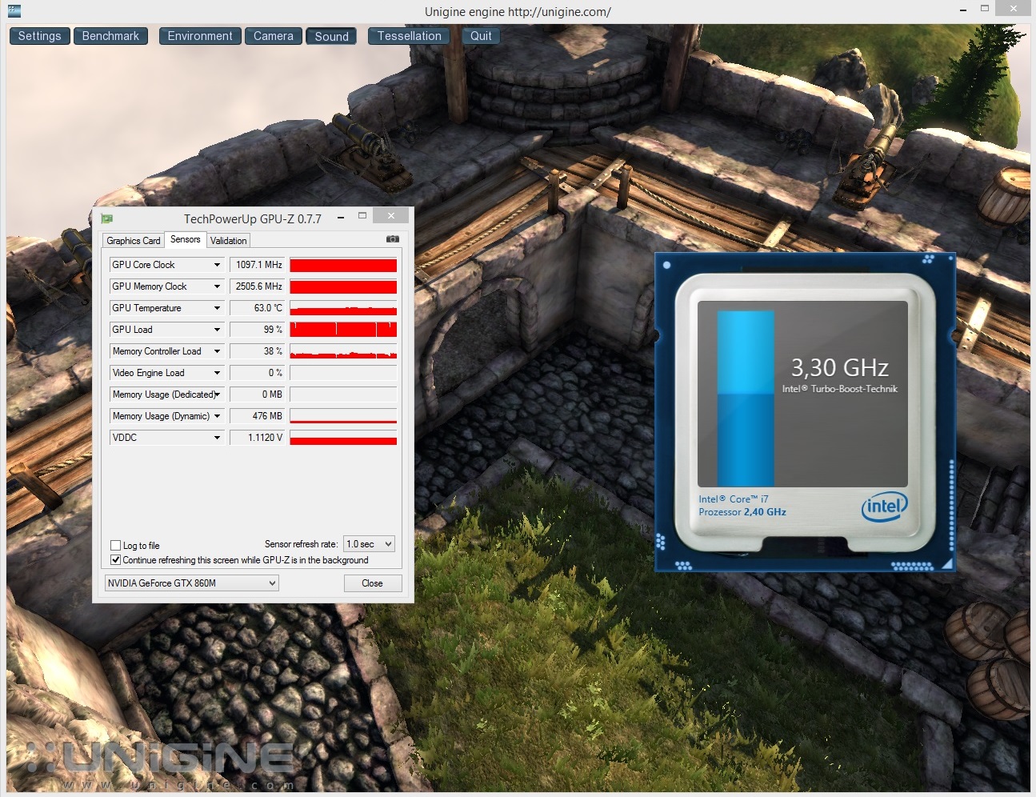Screen dimensions: 1036x797
Task: Toggle Continue refreshing in background checkbox
Action: [x=115, y=560]
